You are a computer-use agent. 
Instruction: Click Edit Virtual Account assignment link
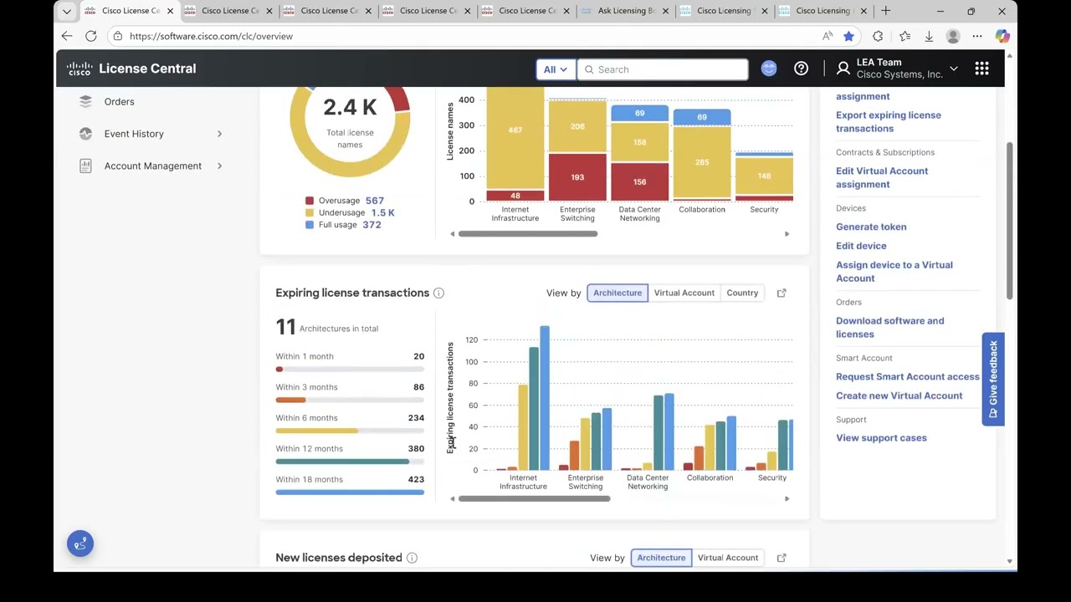882,177
